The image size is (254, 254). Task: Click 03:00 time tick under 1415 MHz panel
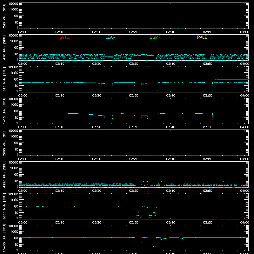coord(23,127)
